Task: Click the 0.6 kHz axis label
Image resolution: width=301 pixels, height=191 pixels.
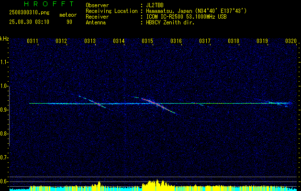Action: 4,181
